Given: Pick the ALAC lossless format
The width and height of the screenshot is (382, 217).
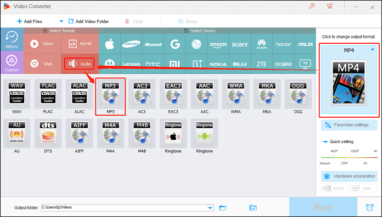Looking at the screenshot, I should click(80, 94).
